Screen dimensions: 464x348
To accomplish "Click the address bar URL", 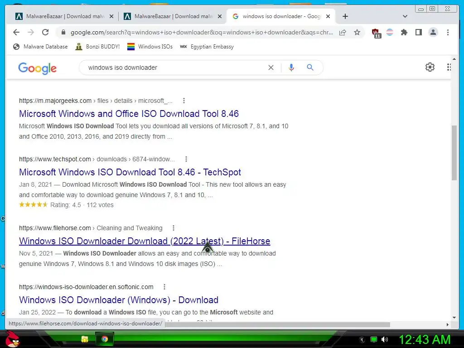I will (x=202, y=32).
